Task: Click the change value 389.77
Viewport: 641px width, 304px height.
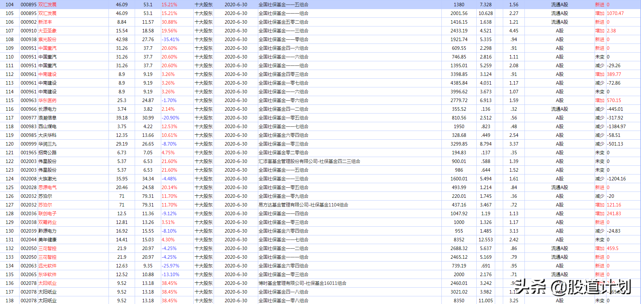Action: coord(614,74)
